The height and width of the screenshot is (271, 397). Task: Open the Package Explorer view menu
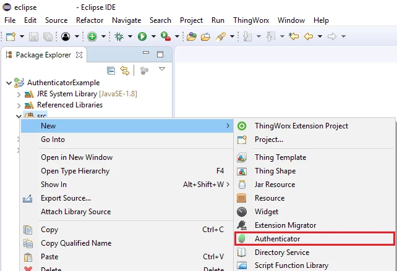(x=162, y=69)
